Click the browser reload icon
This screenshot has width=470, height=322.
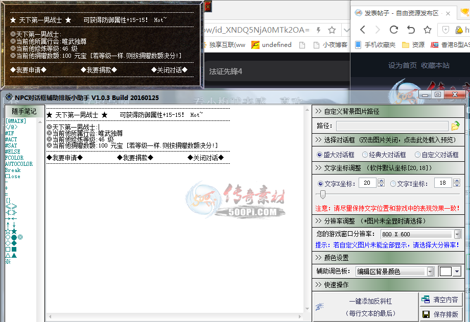coord(394,30)
